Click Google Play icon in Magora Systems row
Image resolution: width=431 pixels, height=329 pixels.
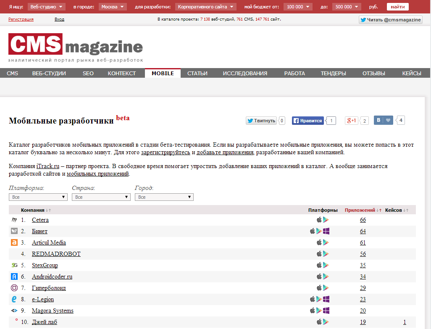pyautogui.click(x=319, y=311)
